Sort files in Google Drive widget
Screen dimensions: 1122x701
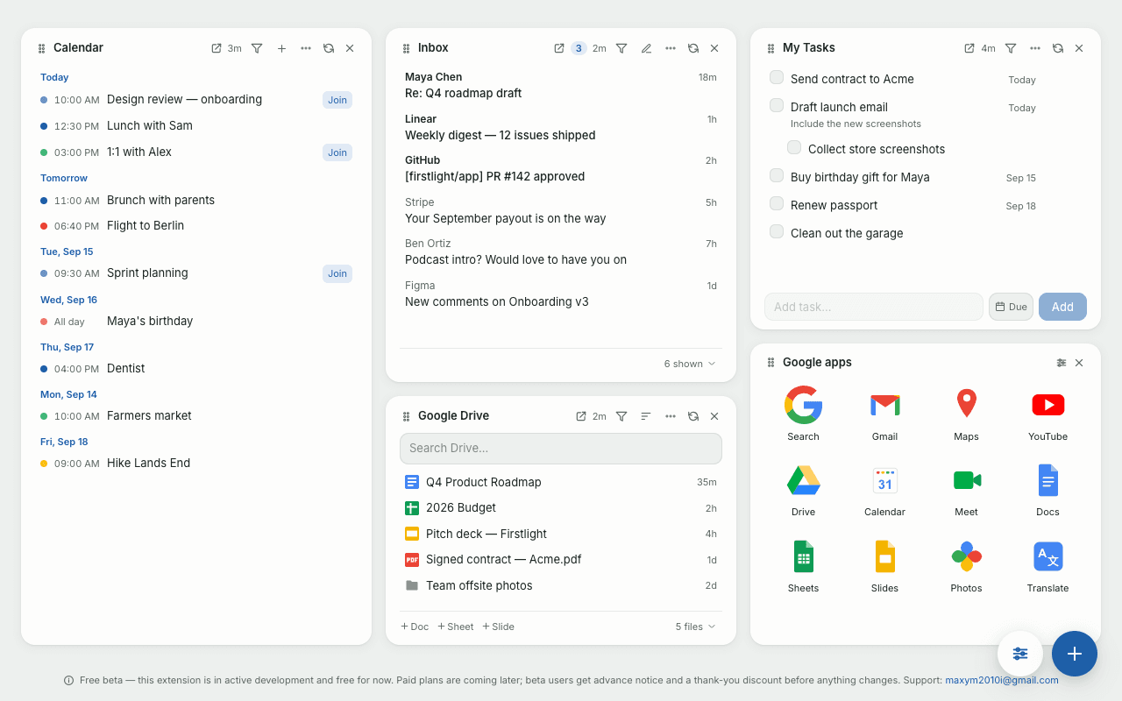tap(646, 416)
